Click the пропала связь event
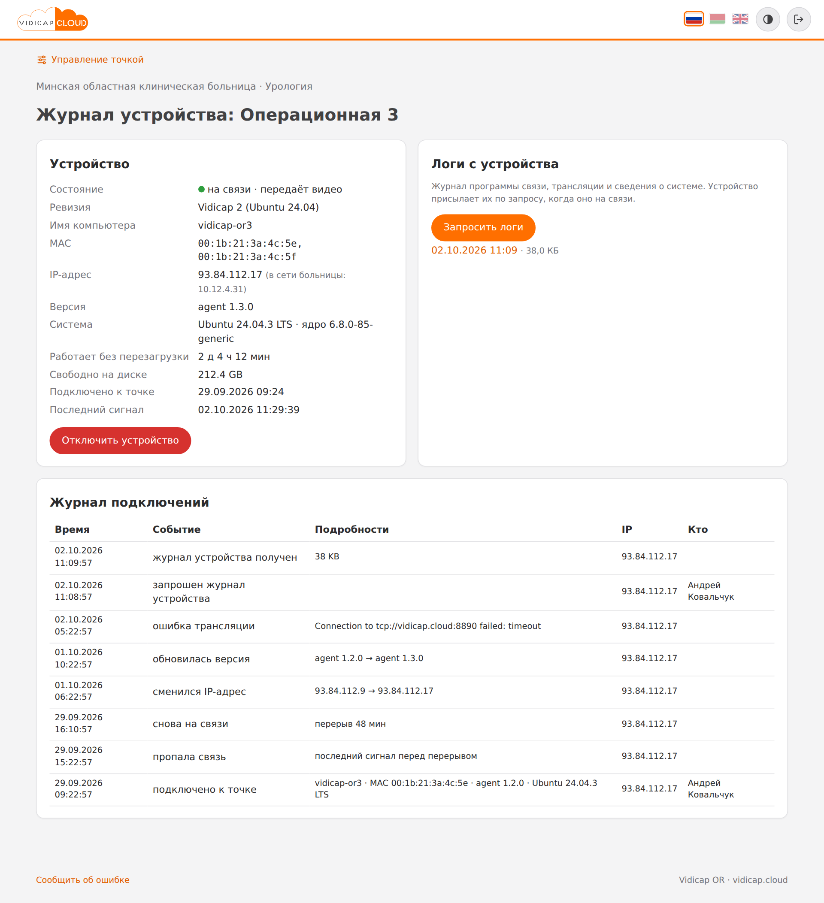 click(x=189, y=757)
